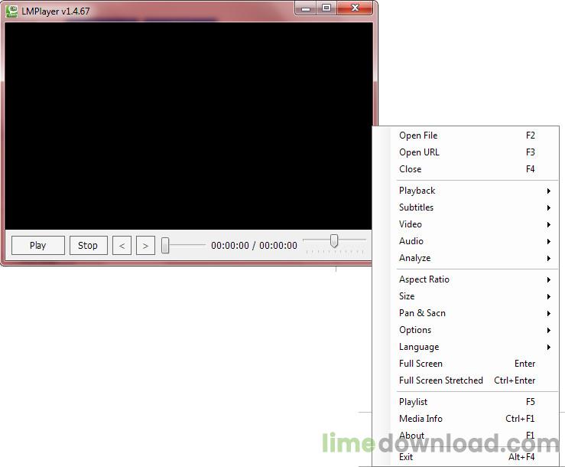The width and height of the screenshot is (565, 467).
Task: Maximize the LMPlayer window
Action: (326, 8)
